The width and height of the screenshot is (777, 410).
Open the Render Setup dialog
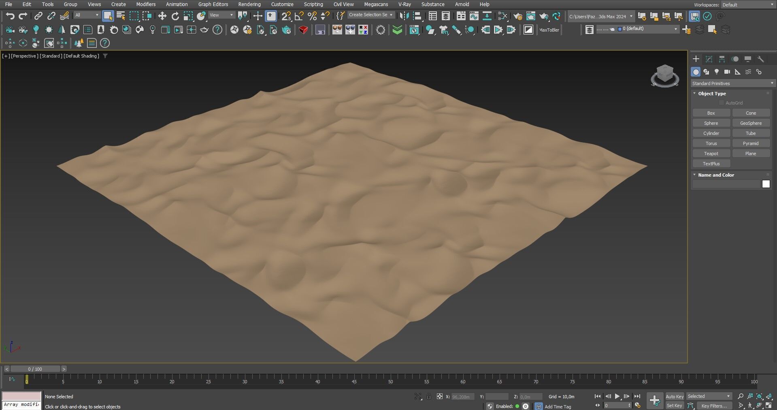click(x=518, y=16)
